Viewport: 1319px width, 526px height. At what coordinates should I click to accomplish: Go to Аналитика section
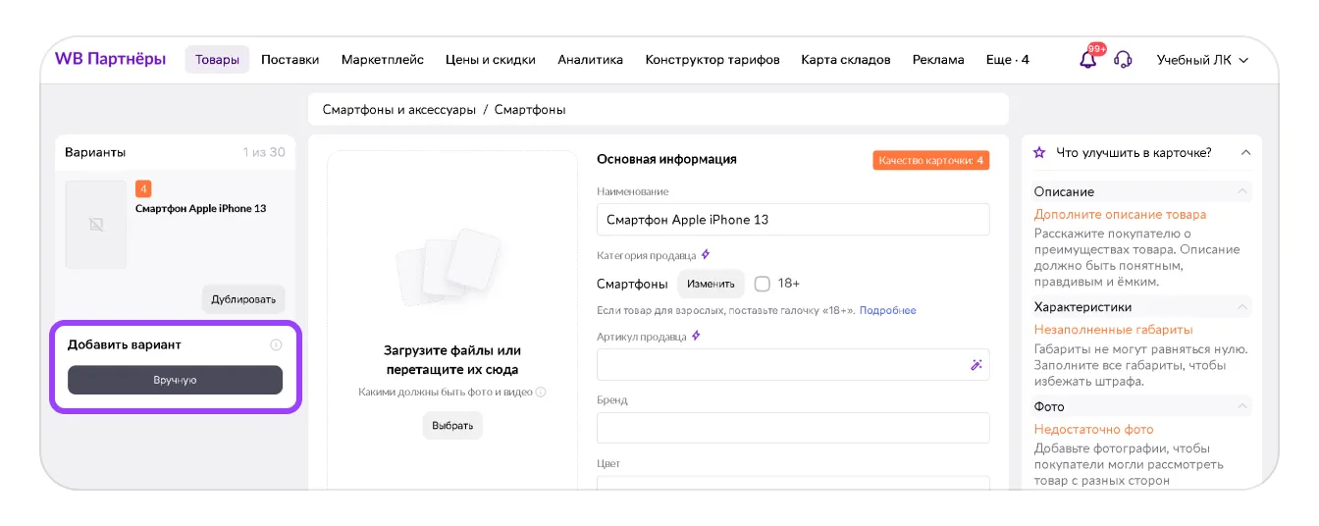pos(590,60)
